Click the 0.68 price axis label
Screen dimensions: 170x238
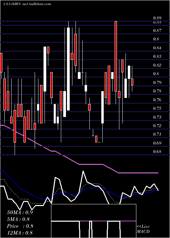click(x=157, y=152)
